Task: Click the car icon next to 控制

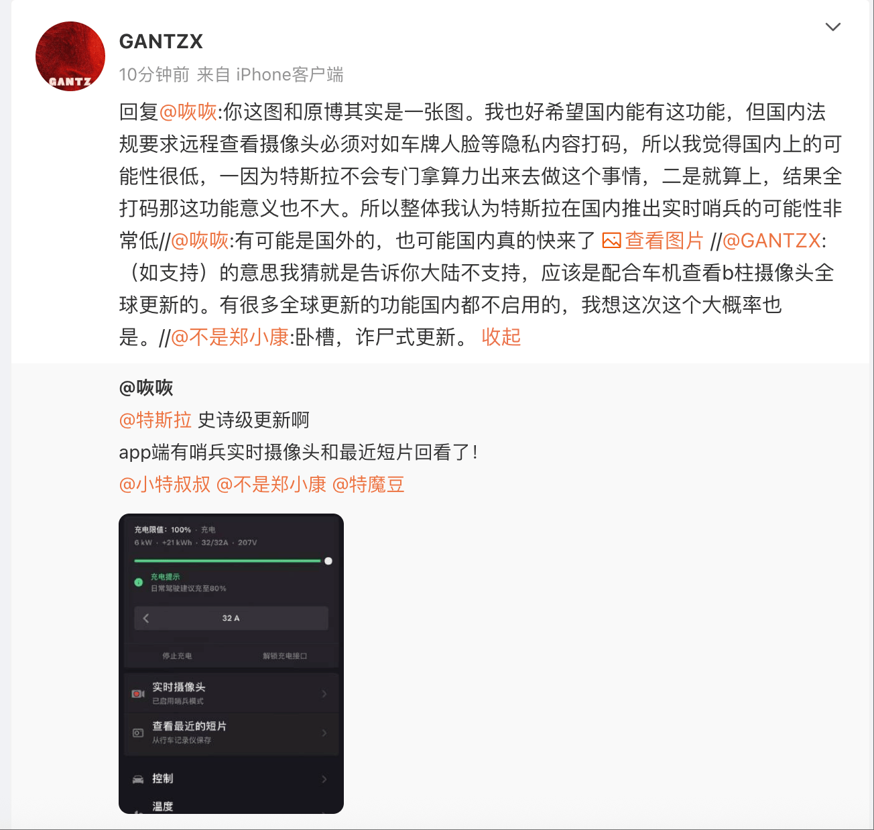Action: (138, 779)
